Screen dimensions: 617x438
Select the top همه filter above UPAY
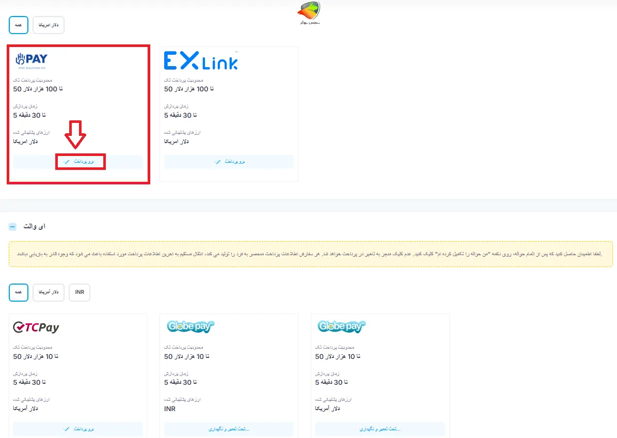(18, 25)
